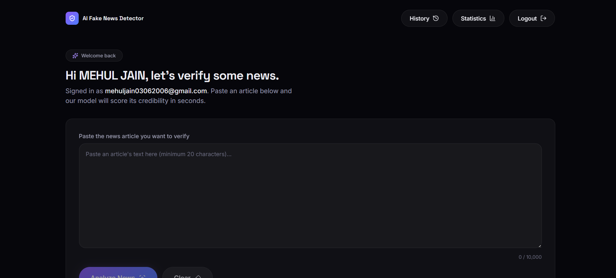Click the AI Fake News Detector title

[x=113, y=18]
